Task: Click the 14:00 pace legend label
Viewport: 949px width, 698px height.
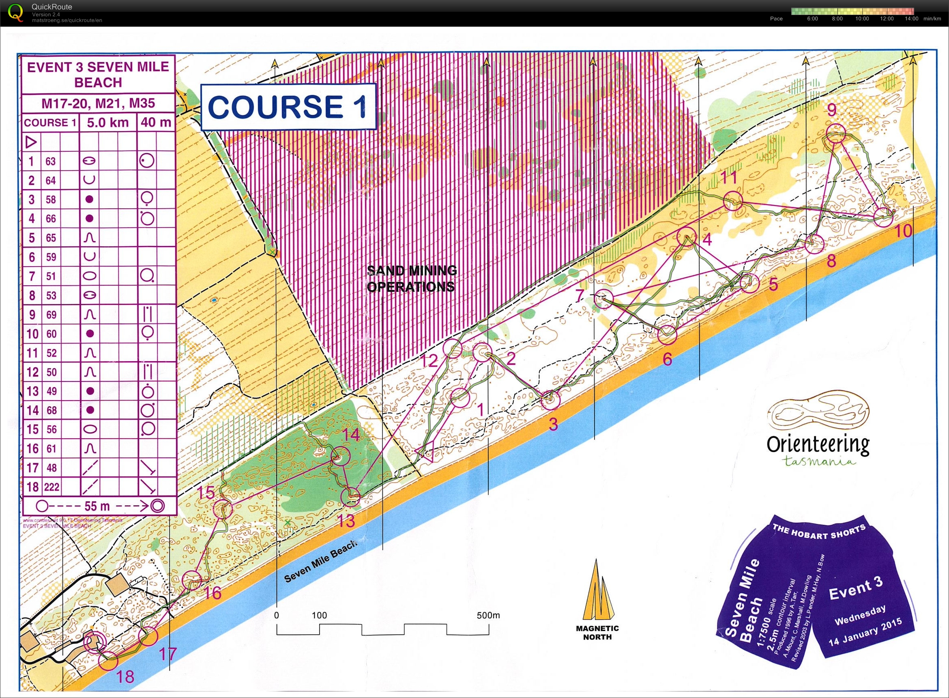Action: (911, 19)
